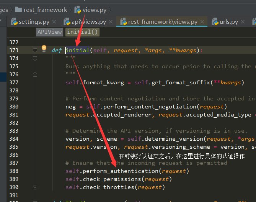This screenshot has height=202, width=256.
Task: Close the settings.py tab
Action: click(x=54, y=22)
